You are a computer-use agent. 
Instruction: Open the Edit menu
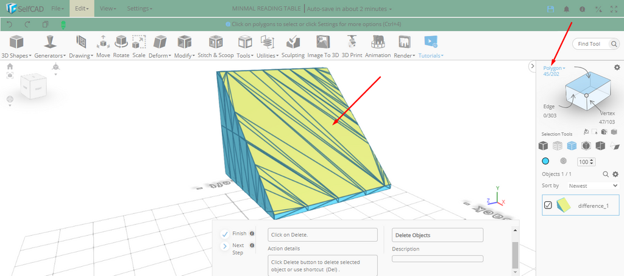tap(82, 9)
